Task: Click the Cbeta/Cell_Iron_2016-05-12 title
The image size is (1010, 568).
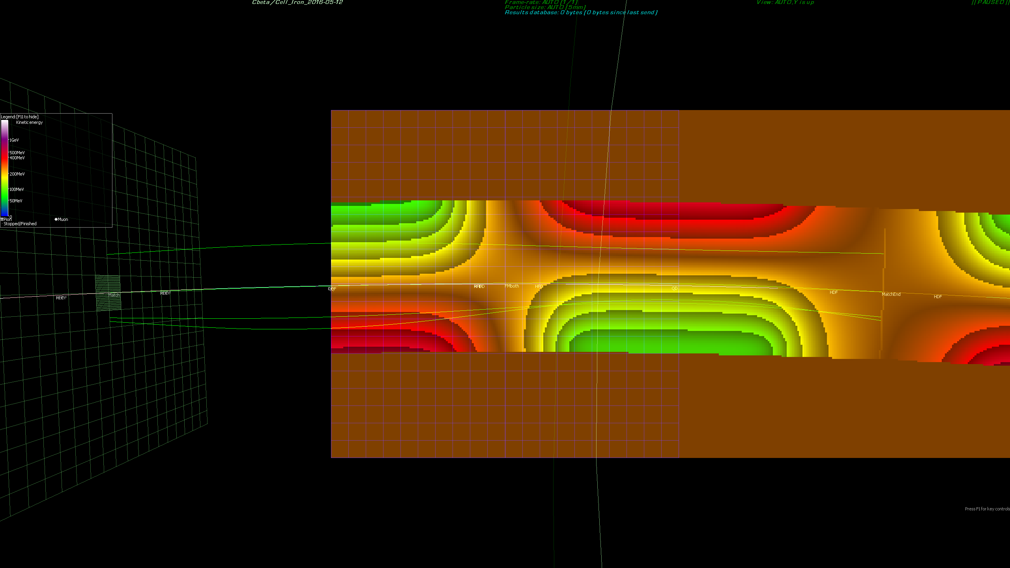Action: 297,2
